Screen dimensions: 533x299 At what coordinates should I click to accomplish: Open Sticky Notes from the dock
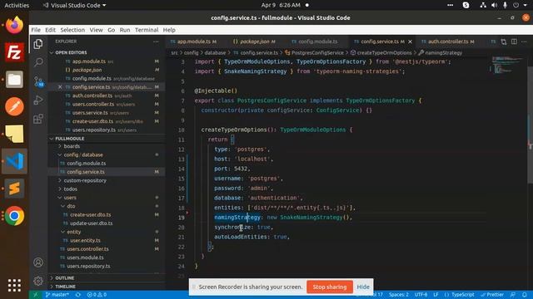14,134
